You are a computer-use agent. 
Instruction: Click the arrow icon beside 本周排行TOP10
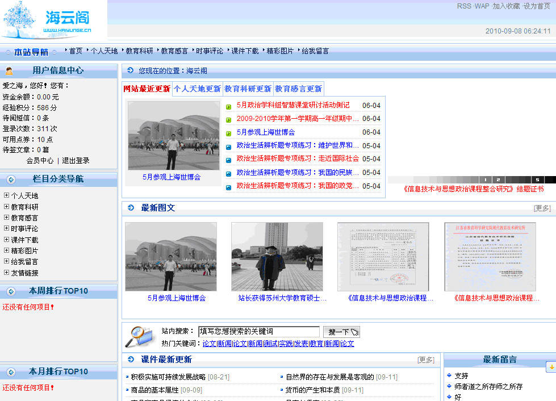[x=11, y=291]
